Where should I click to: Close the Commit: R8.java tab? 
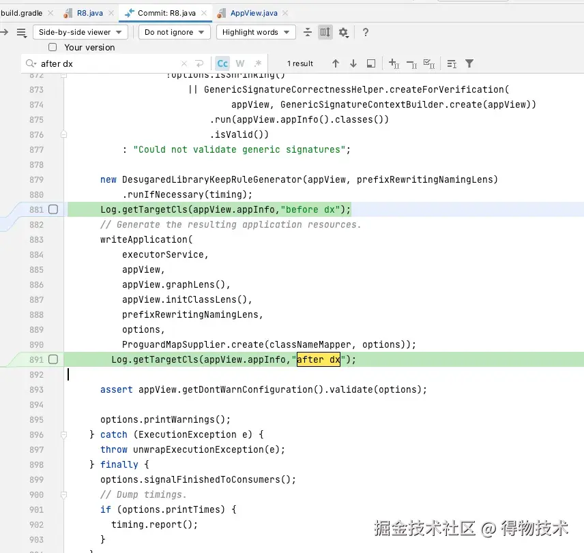point(204,13)
